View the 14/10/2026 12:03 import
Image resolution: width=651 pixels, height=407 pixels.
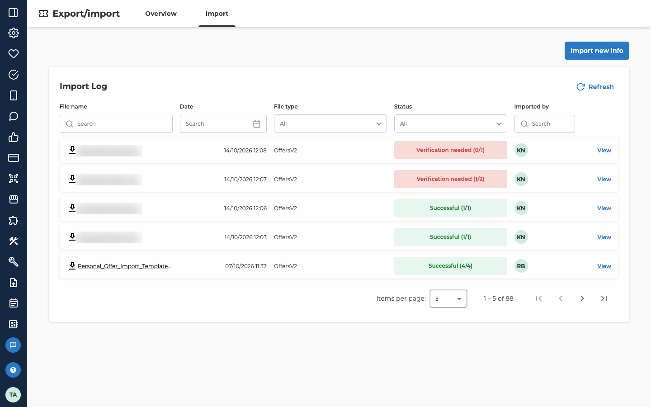604,237
